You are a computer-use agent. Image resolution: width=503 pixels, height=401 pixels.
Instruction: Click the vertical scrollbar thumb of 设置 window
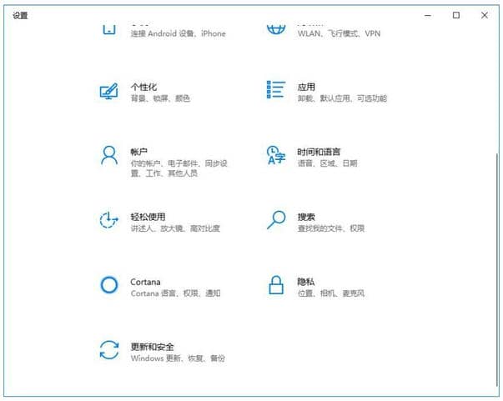pyautogui.click(x=497, y=269)
